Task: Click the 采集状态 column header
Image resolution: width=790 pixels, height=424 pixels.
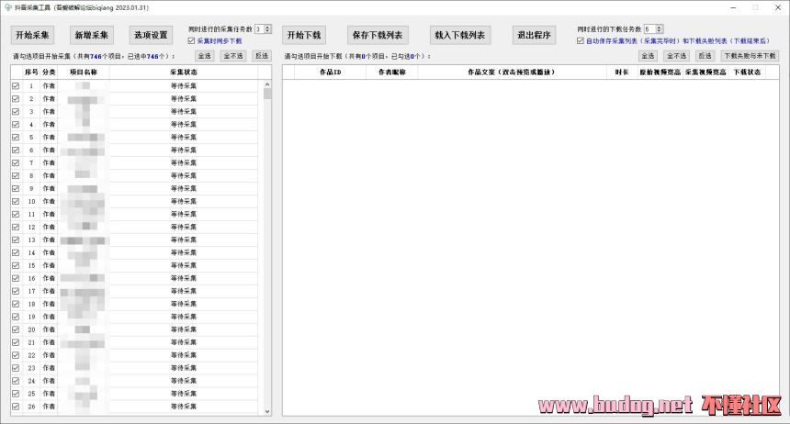Action: pyautogui.click(x=184, y=73)
